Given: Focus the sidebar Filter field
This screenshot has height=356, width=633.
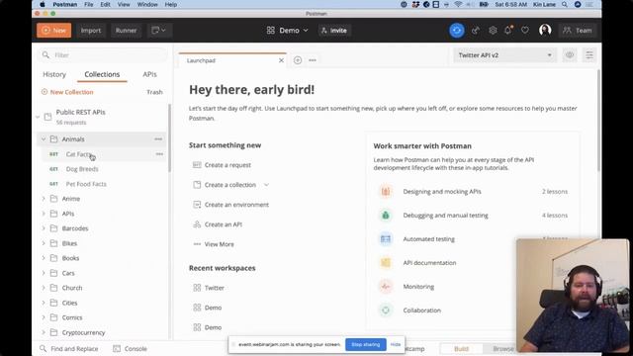Looking at the screenshot, I should (103, 55).
